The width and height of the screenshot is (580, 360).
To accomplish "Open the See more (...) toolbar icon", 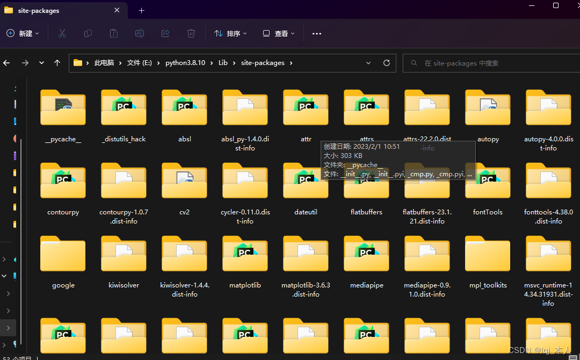I will pyautogui.click(x=316, y=33).
